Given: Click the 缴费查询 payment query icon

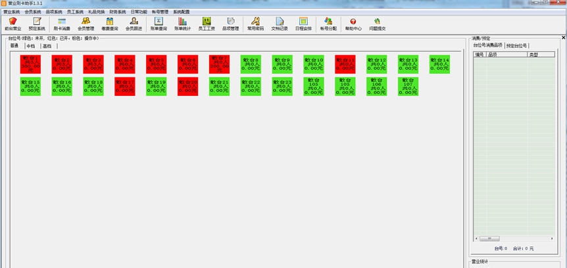Looking at the screenshot, I should click(110, 24).
